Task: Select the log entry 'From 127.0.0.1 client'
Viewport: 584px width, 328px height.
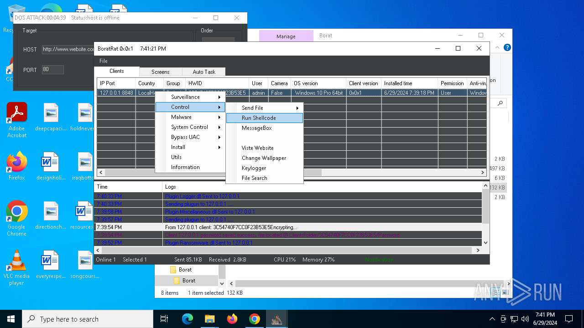Action: point(288,227)
